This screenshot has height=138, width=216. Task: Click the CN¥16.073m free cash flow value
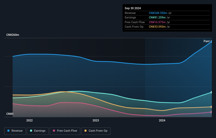point(157,22)
